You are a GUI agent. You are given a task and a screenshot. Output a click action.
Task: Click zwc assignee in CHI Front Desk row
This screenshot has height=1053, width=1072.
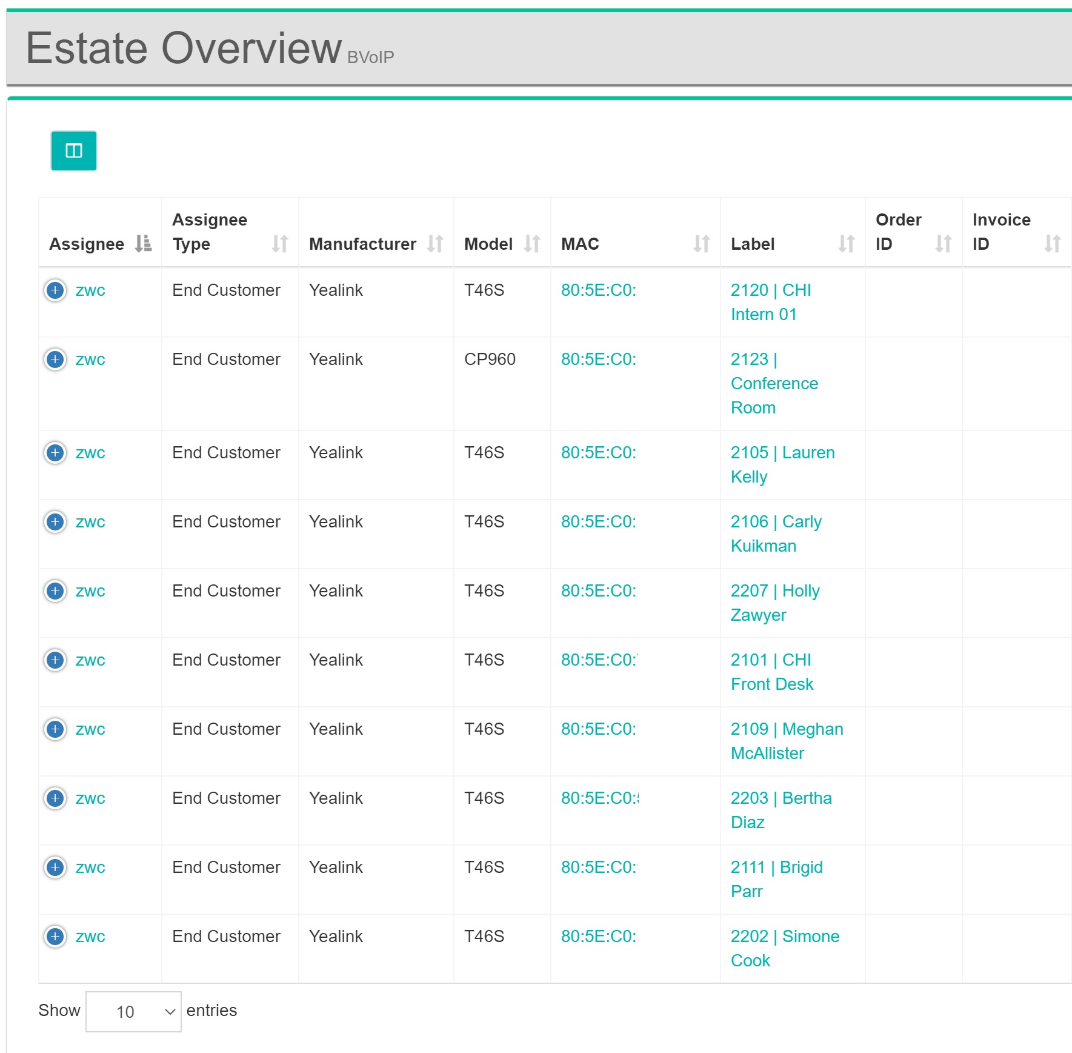pyautogui.click(x=90, y=660)
